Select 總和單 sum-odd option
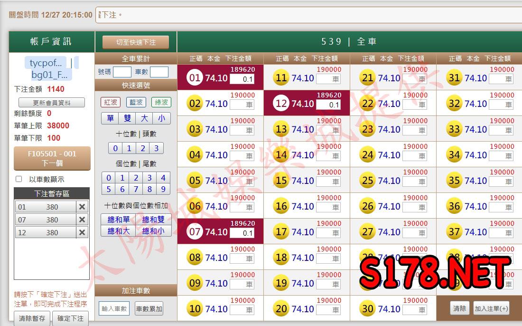522x326 pixels. [119, 220]
